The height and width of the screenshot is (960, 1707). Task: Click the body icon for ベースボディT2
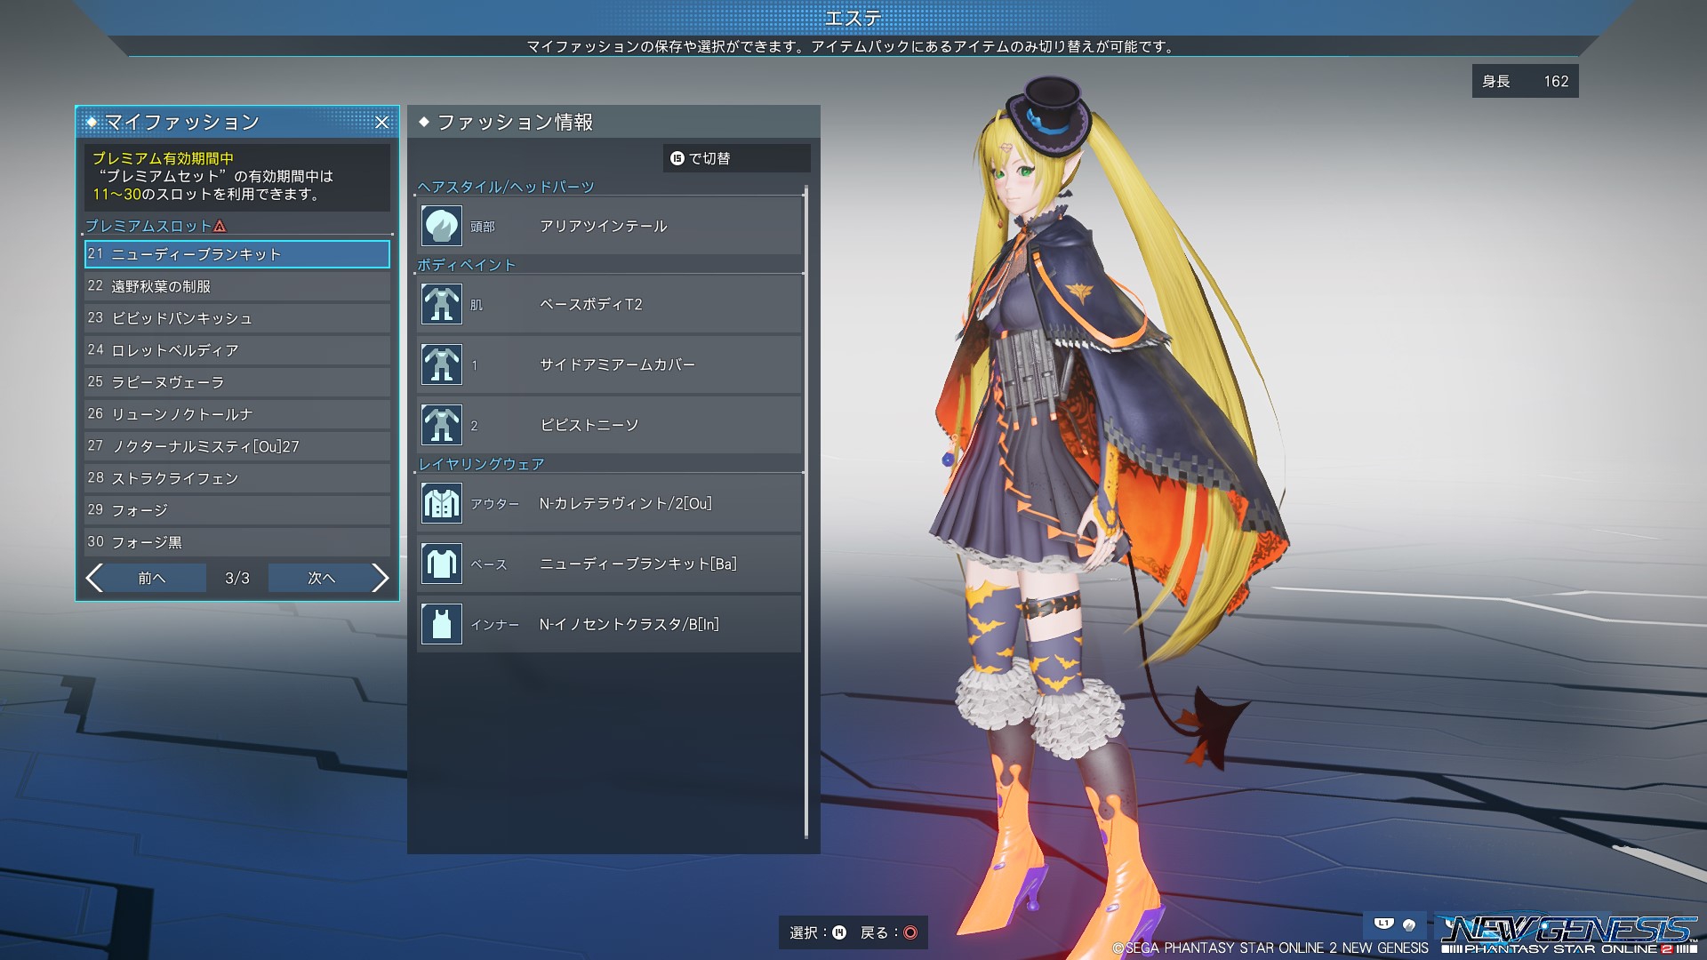click(x=441, y=304)
